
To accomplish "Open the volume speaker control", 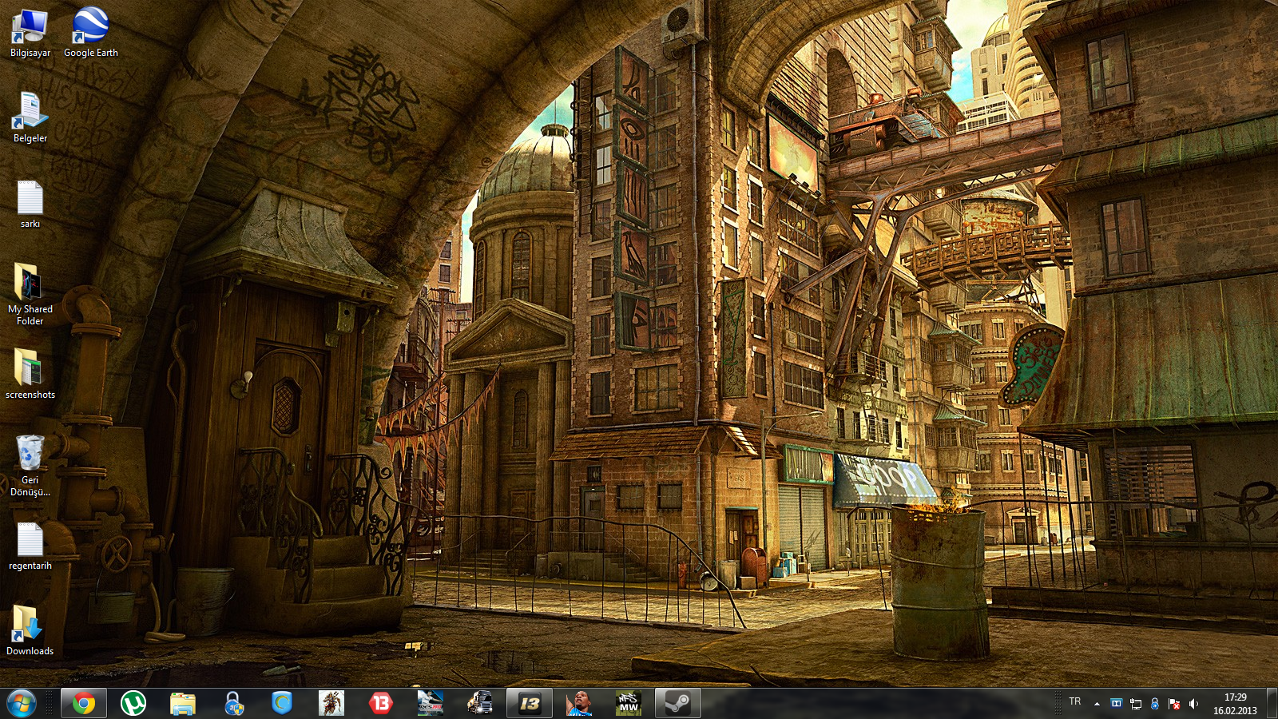I will (1193, 704).
